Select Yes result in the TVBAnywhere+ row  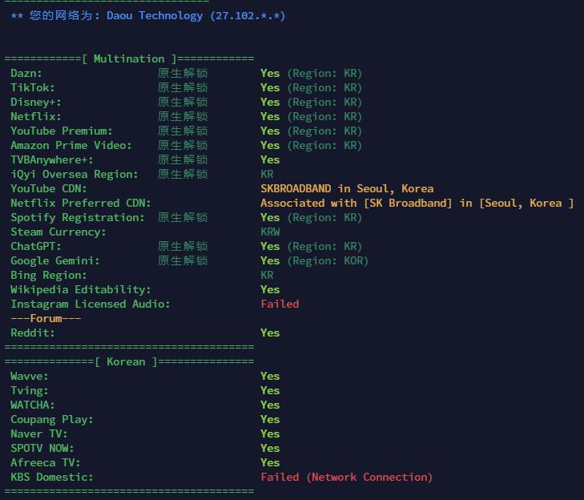[x=270, y=159]
